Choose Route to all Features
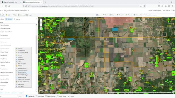 23,82
